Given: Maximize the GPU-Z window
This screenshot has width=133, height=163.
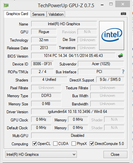Looking at the screenshot, I should [x=111, y=4].
